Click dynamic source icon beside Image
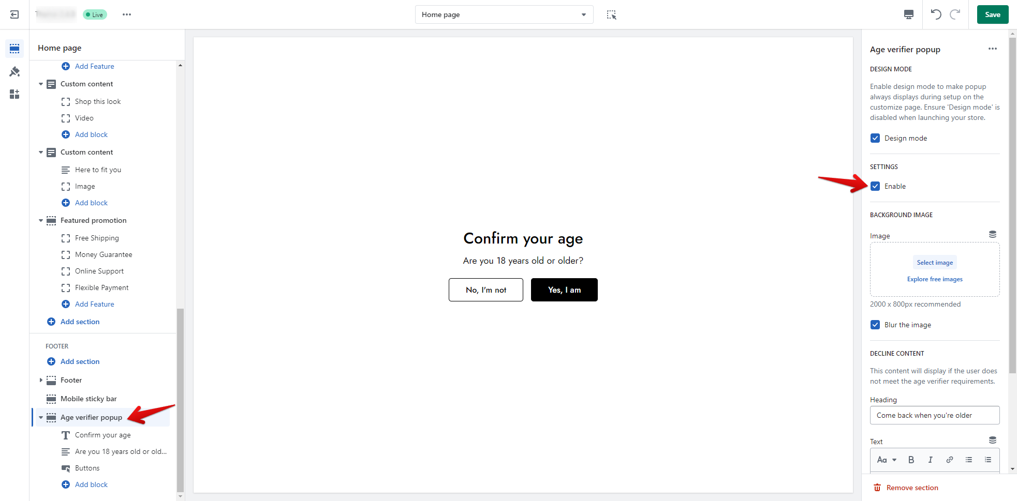1017x501 pixels. tap(992, 234)
